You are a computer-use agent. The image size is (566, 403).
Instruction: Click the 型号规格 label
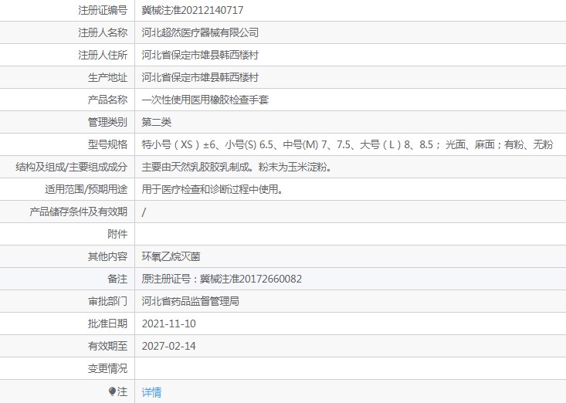click(107, 144)
